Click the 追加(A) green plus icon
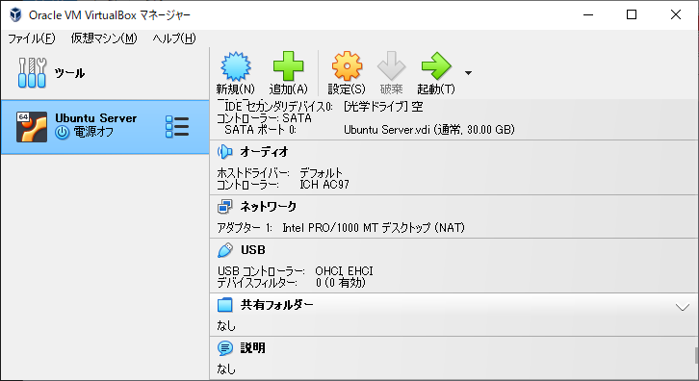The height and width of the screenshot is (381, 699). (289, 66)
